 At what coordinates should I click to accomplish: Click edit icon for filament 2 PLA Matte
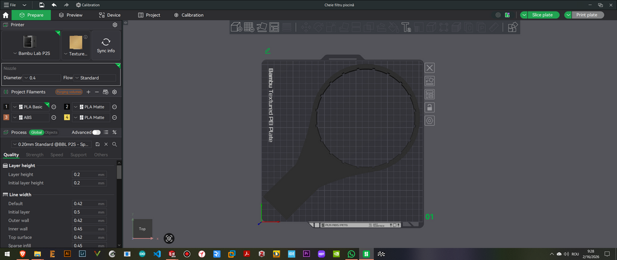114,107
